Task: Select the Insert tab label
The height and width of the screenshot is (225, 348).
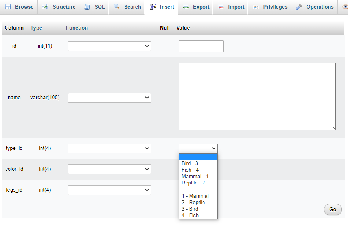Action: click(167, 7)
